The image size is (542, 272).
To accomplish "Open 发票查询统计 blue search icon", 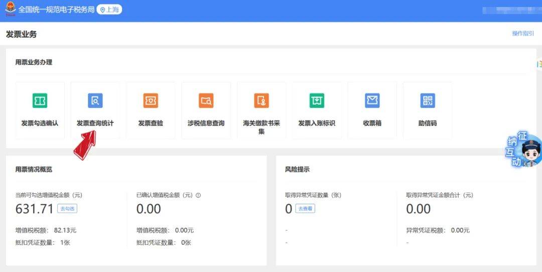I will [95, 100].
